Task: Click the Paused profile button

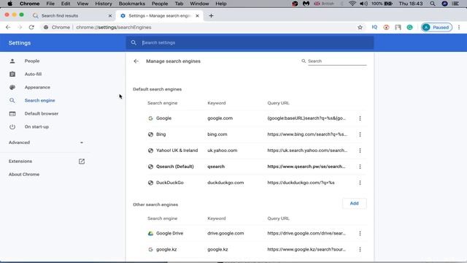Action: point(436,28)
